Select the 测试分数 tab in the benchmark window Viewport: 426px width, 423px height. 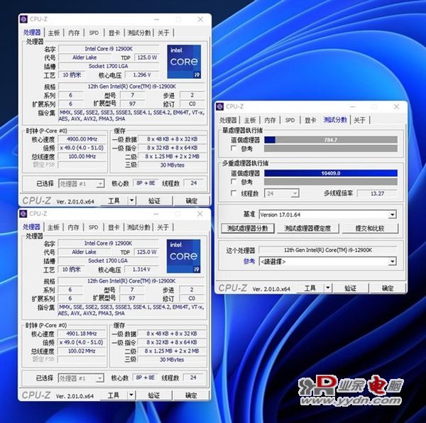(x=335, y=120)
